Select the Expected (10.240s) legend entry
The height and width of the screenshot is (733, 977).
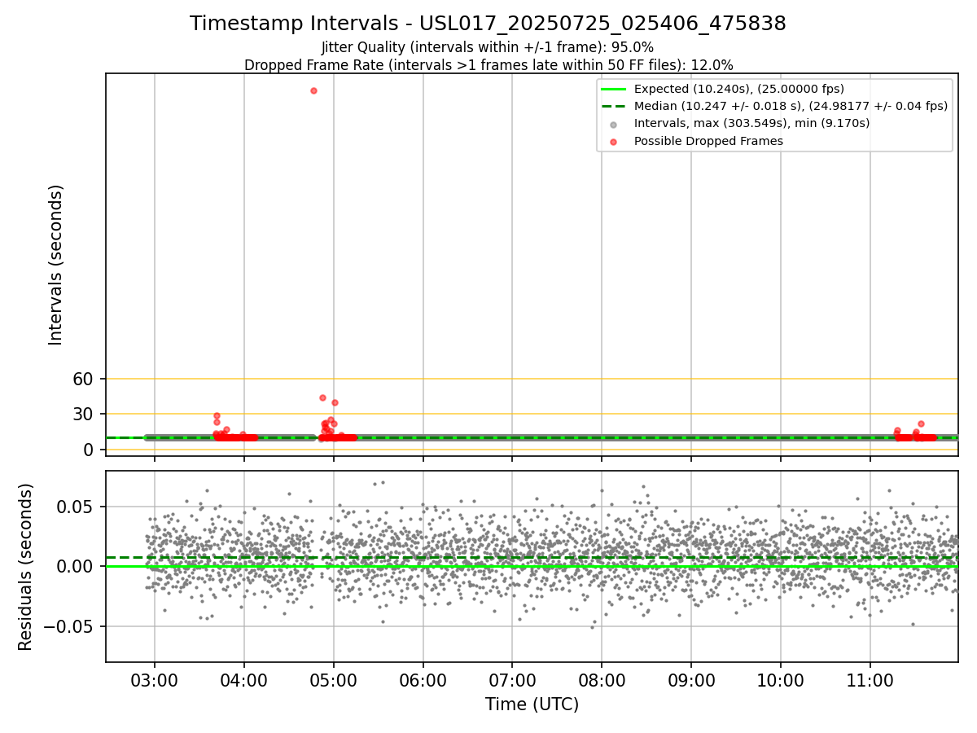[738, 89]
